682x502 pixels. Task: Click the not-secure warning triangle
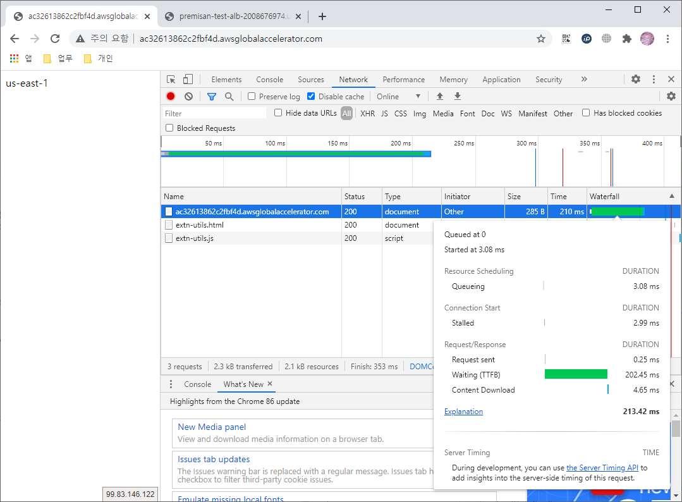click(80, 39)
